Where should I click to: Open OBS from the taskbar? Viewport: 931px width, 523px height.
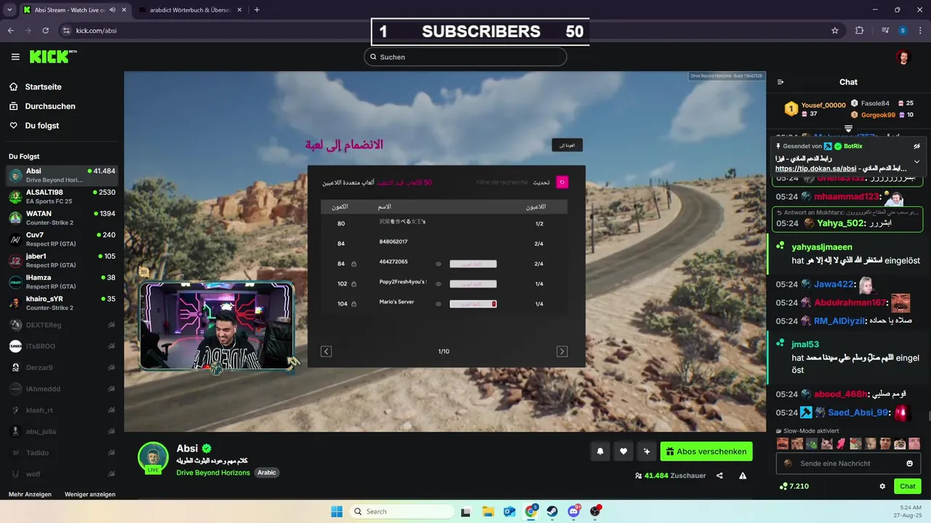pos(596,511)
